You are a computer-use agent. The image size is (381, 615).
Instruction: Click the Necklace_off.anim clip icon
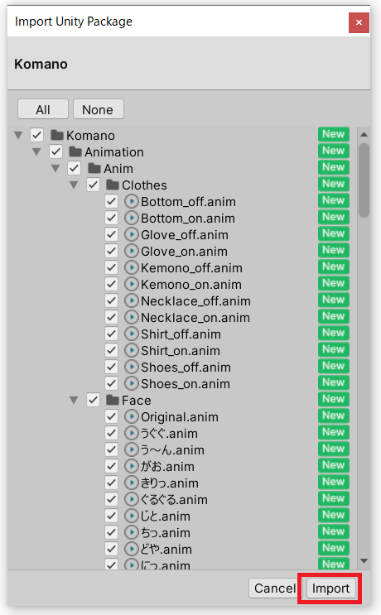(132, 300)
